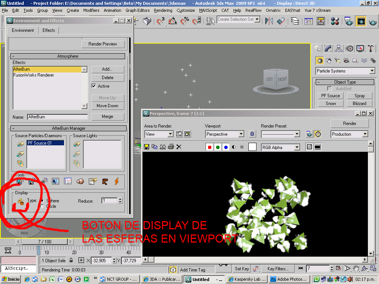
Task: Select the Cameras category icon
Action: pos(346,61)
